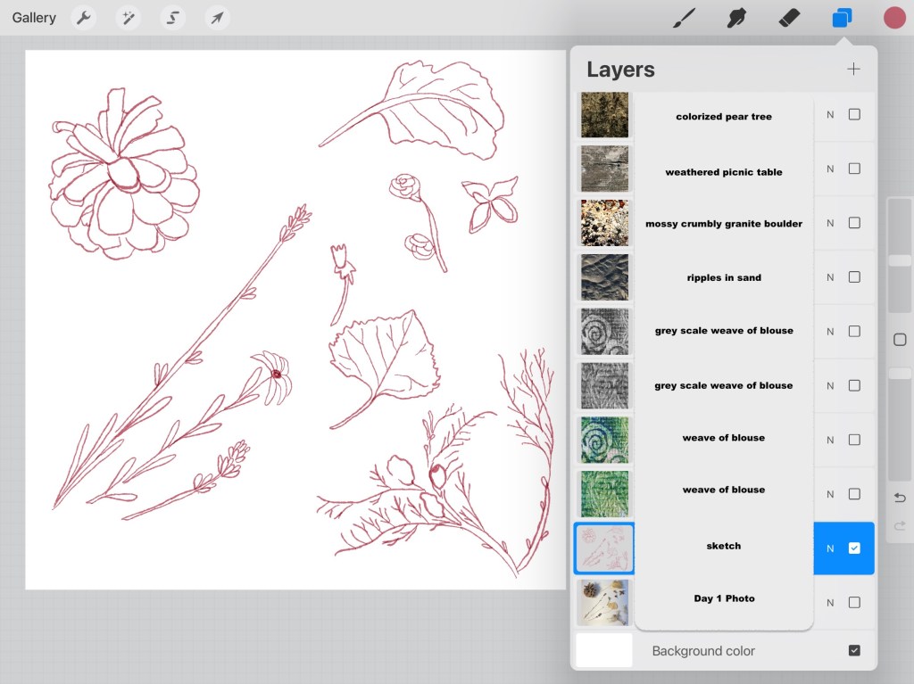Screen dimensions: 914x684
Task: Hide the sketch layer
Action: pos(854,548)
